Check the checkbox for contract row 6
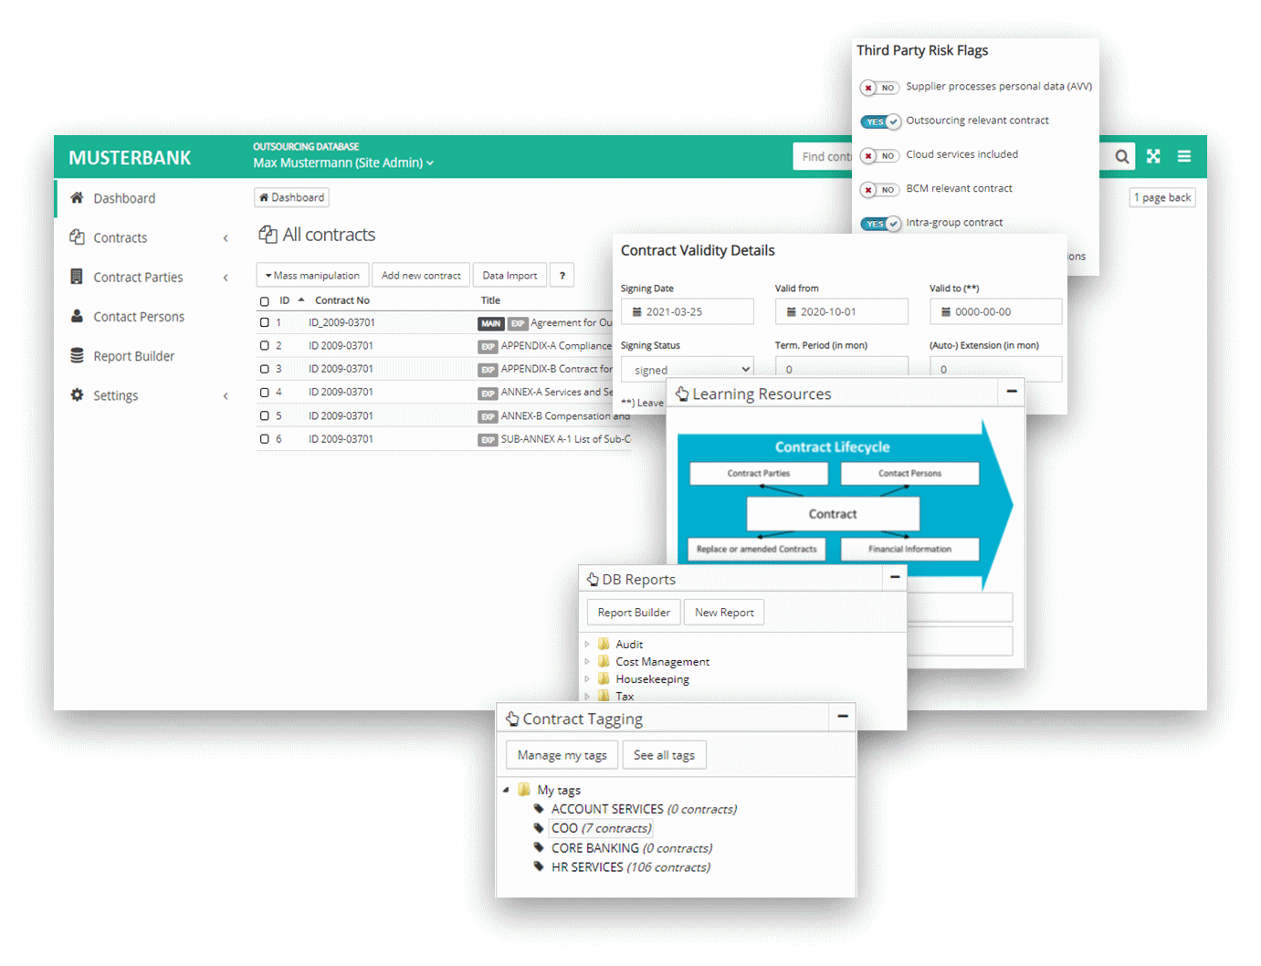The height and width of the screenshot is (966, 1261). pyautogui.click(x=265, y=439)
